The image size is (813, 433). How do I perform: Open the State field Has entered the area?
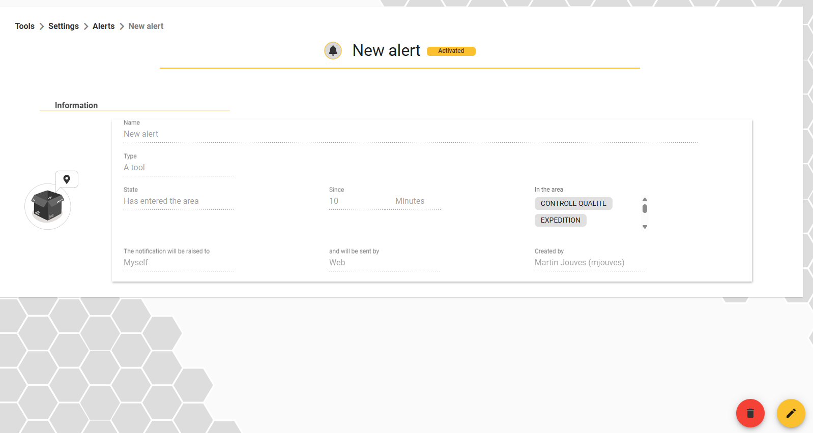coord(179,201)
